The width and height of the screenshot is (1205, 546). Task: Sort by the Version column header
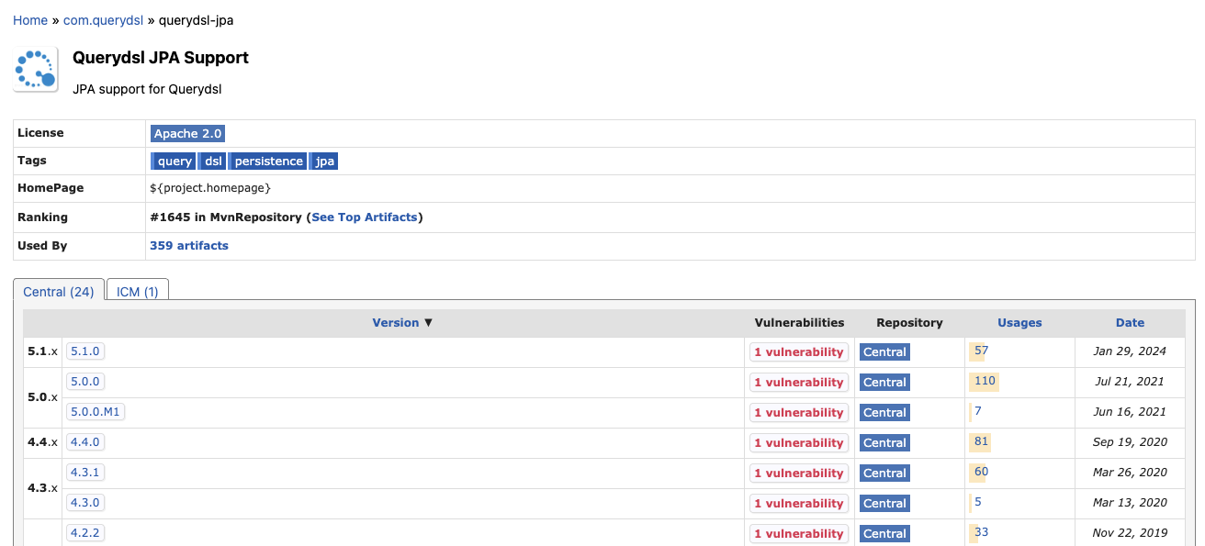pyautogui.click(x=396, y=323)
